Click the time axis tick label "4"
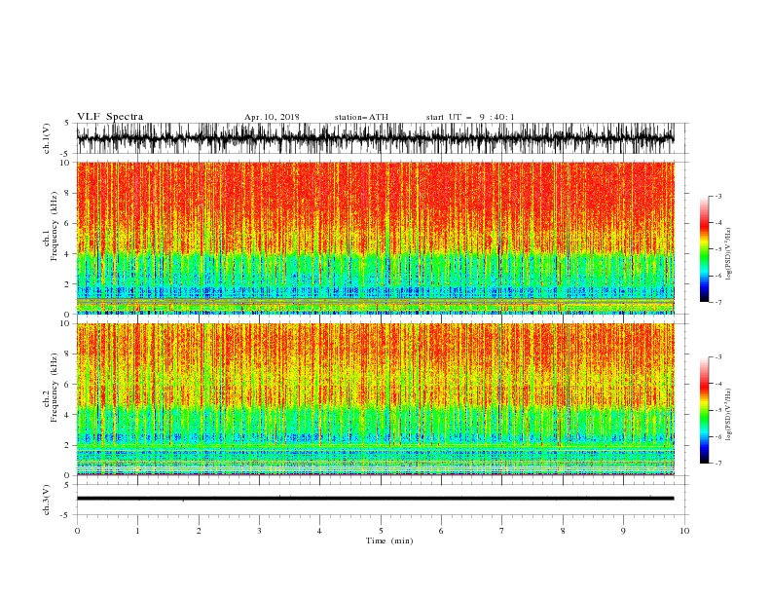The image size is (771, 596). pyautogui.click(x=319, y=531)
